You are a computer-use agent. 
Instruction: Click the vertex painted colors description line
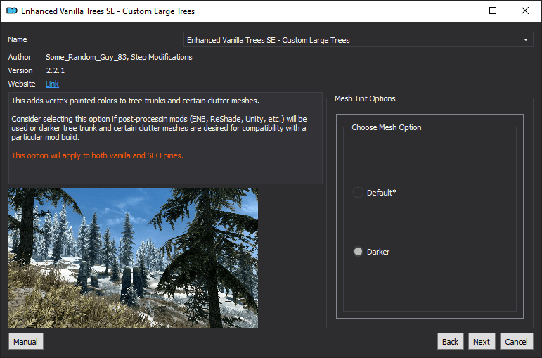coord(135,101)
